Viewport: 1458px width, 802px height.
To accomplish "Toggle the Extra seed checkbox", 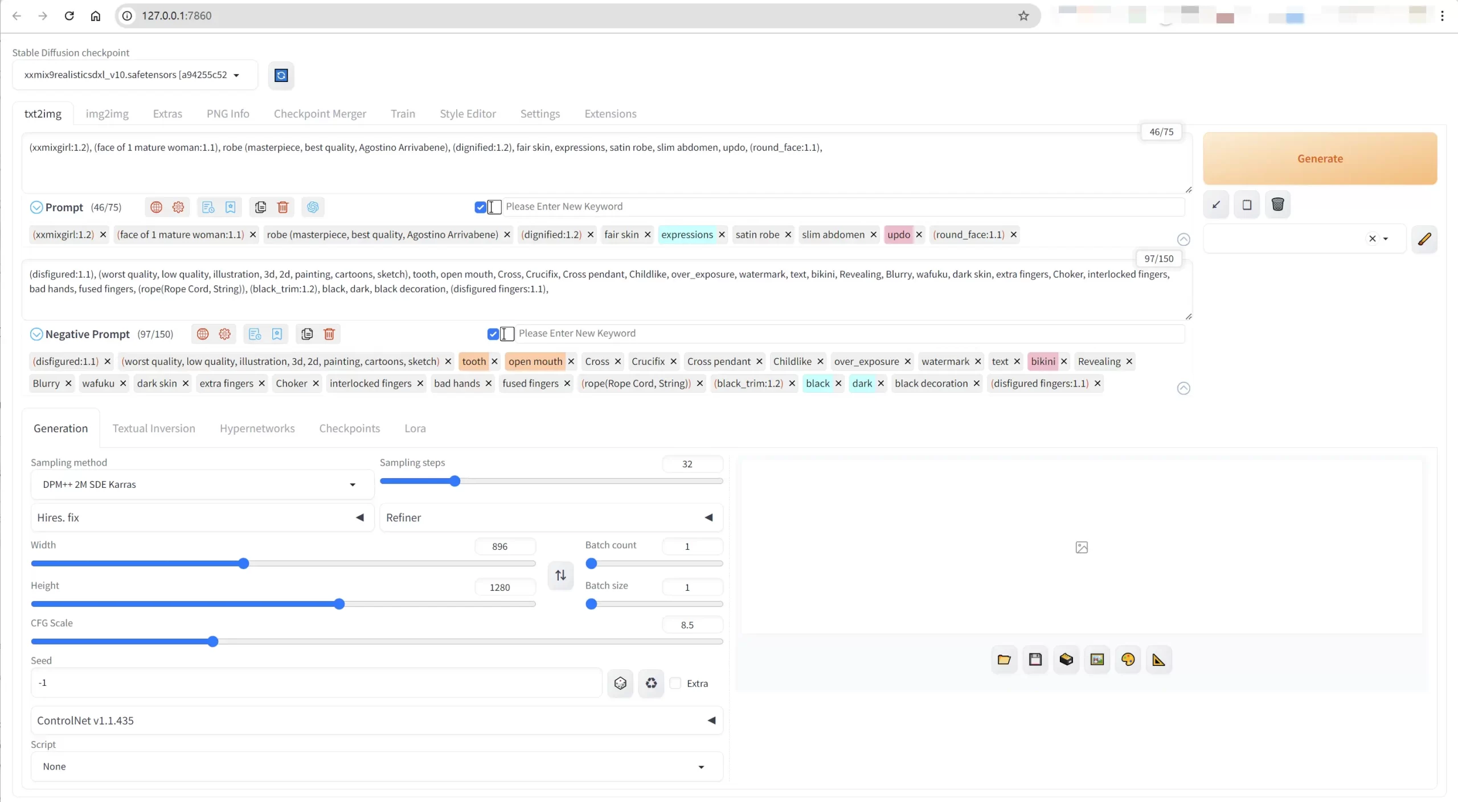I will tap(675, 683).
